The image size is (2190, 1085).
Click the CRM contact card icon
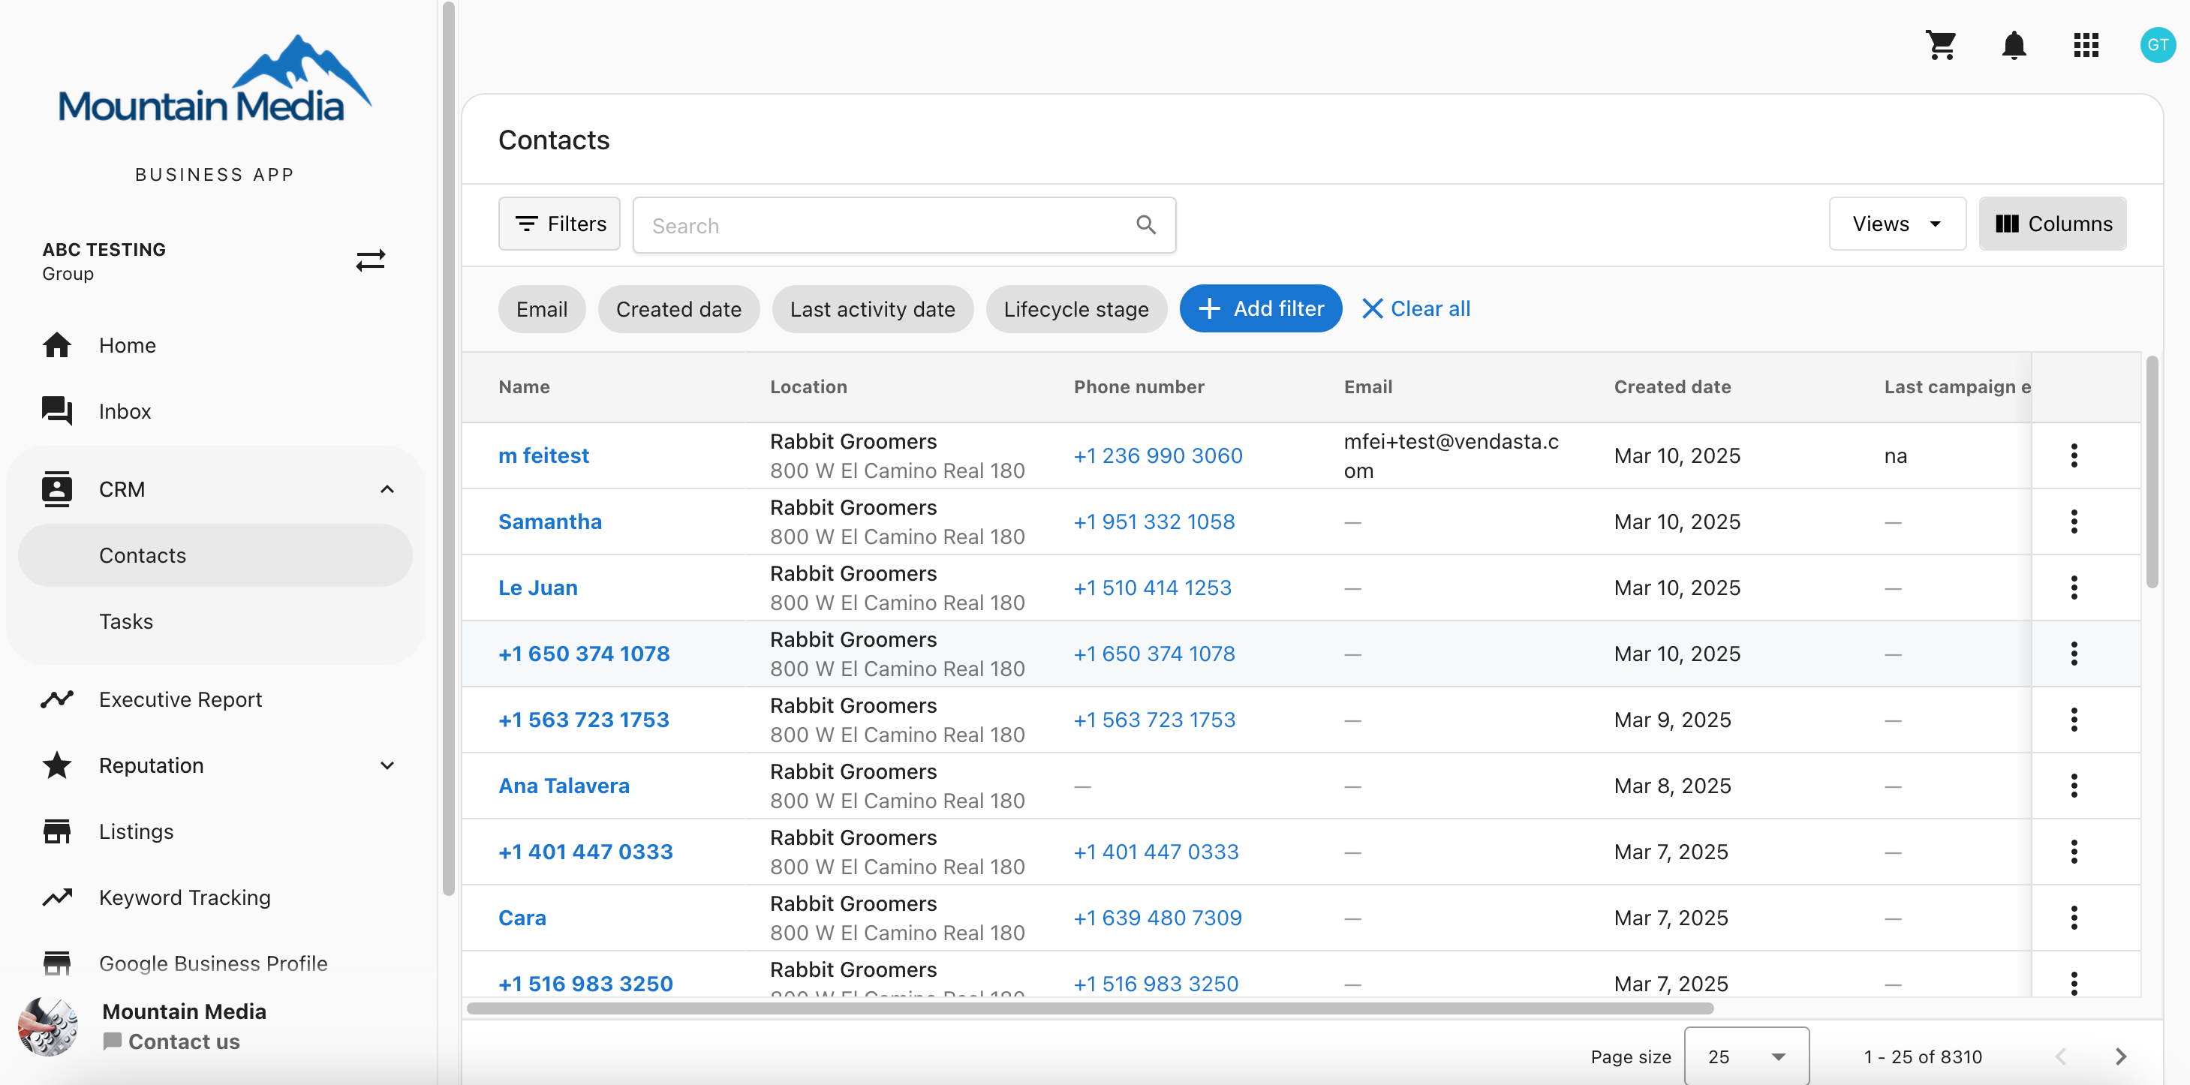tap(57, 489)
